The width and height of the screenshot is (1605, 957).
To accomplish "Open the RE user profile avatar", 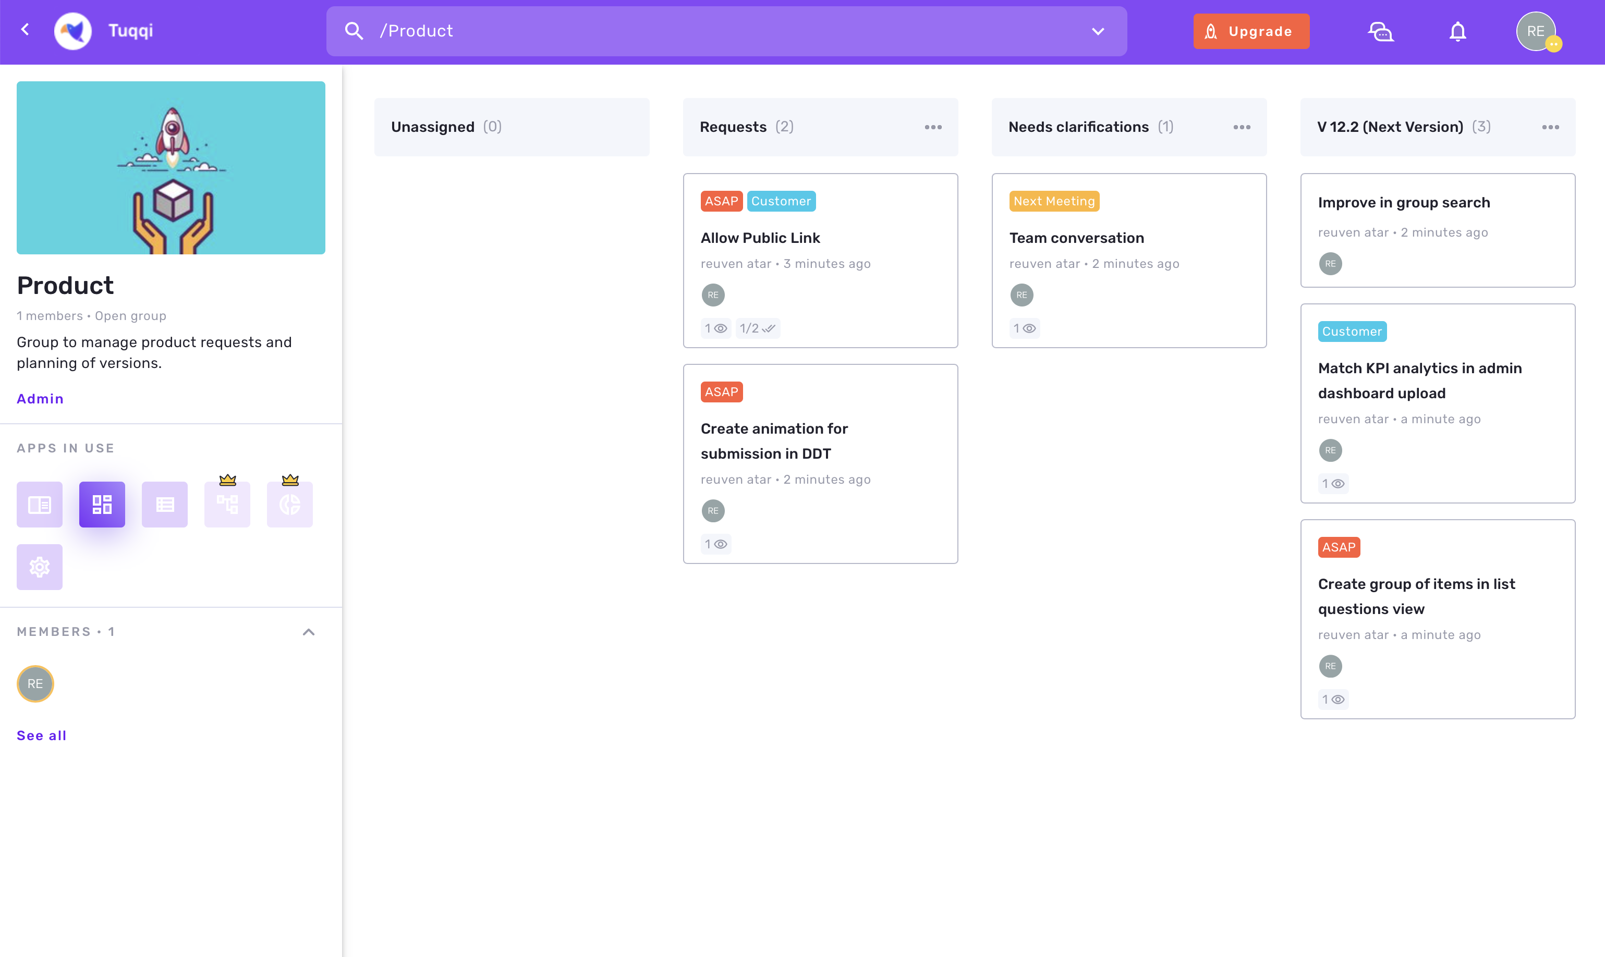I will tap(1536, 31).
